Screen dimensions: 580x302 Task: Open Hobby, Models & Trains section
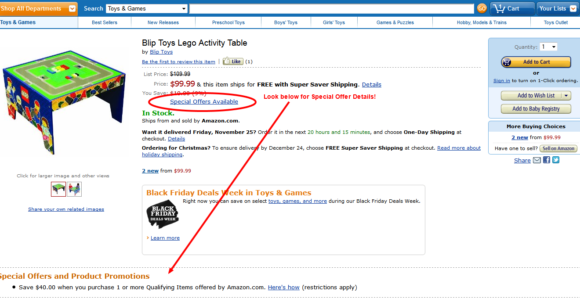pyautogui.click(x=482, y=22)
